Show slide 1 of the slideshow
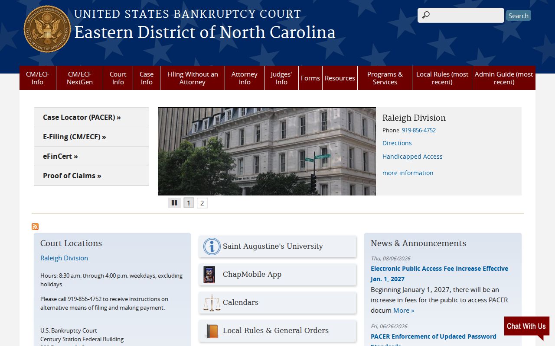Viewport: 555px width, 346px height. (x=189, y=203)
